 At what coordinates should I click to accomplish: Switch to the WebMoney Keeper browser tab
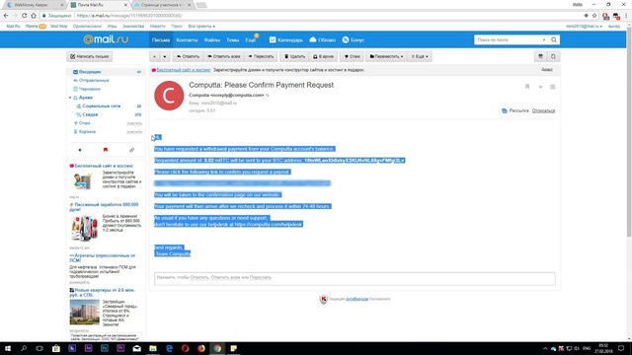pos(35,5)
